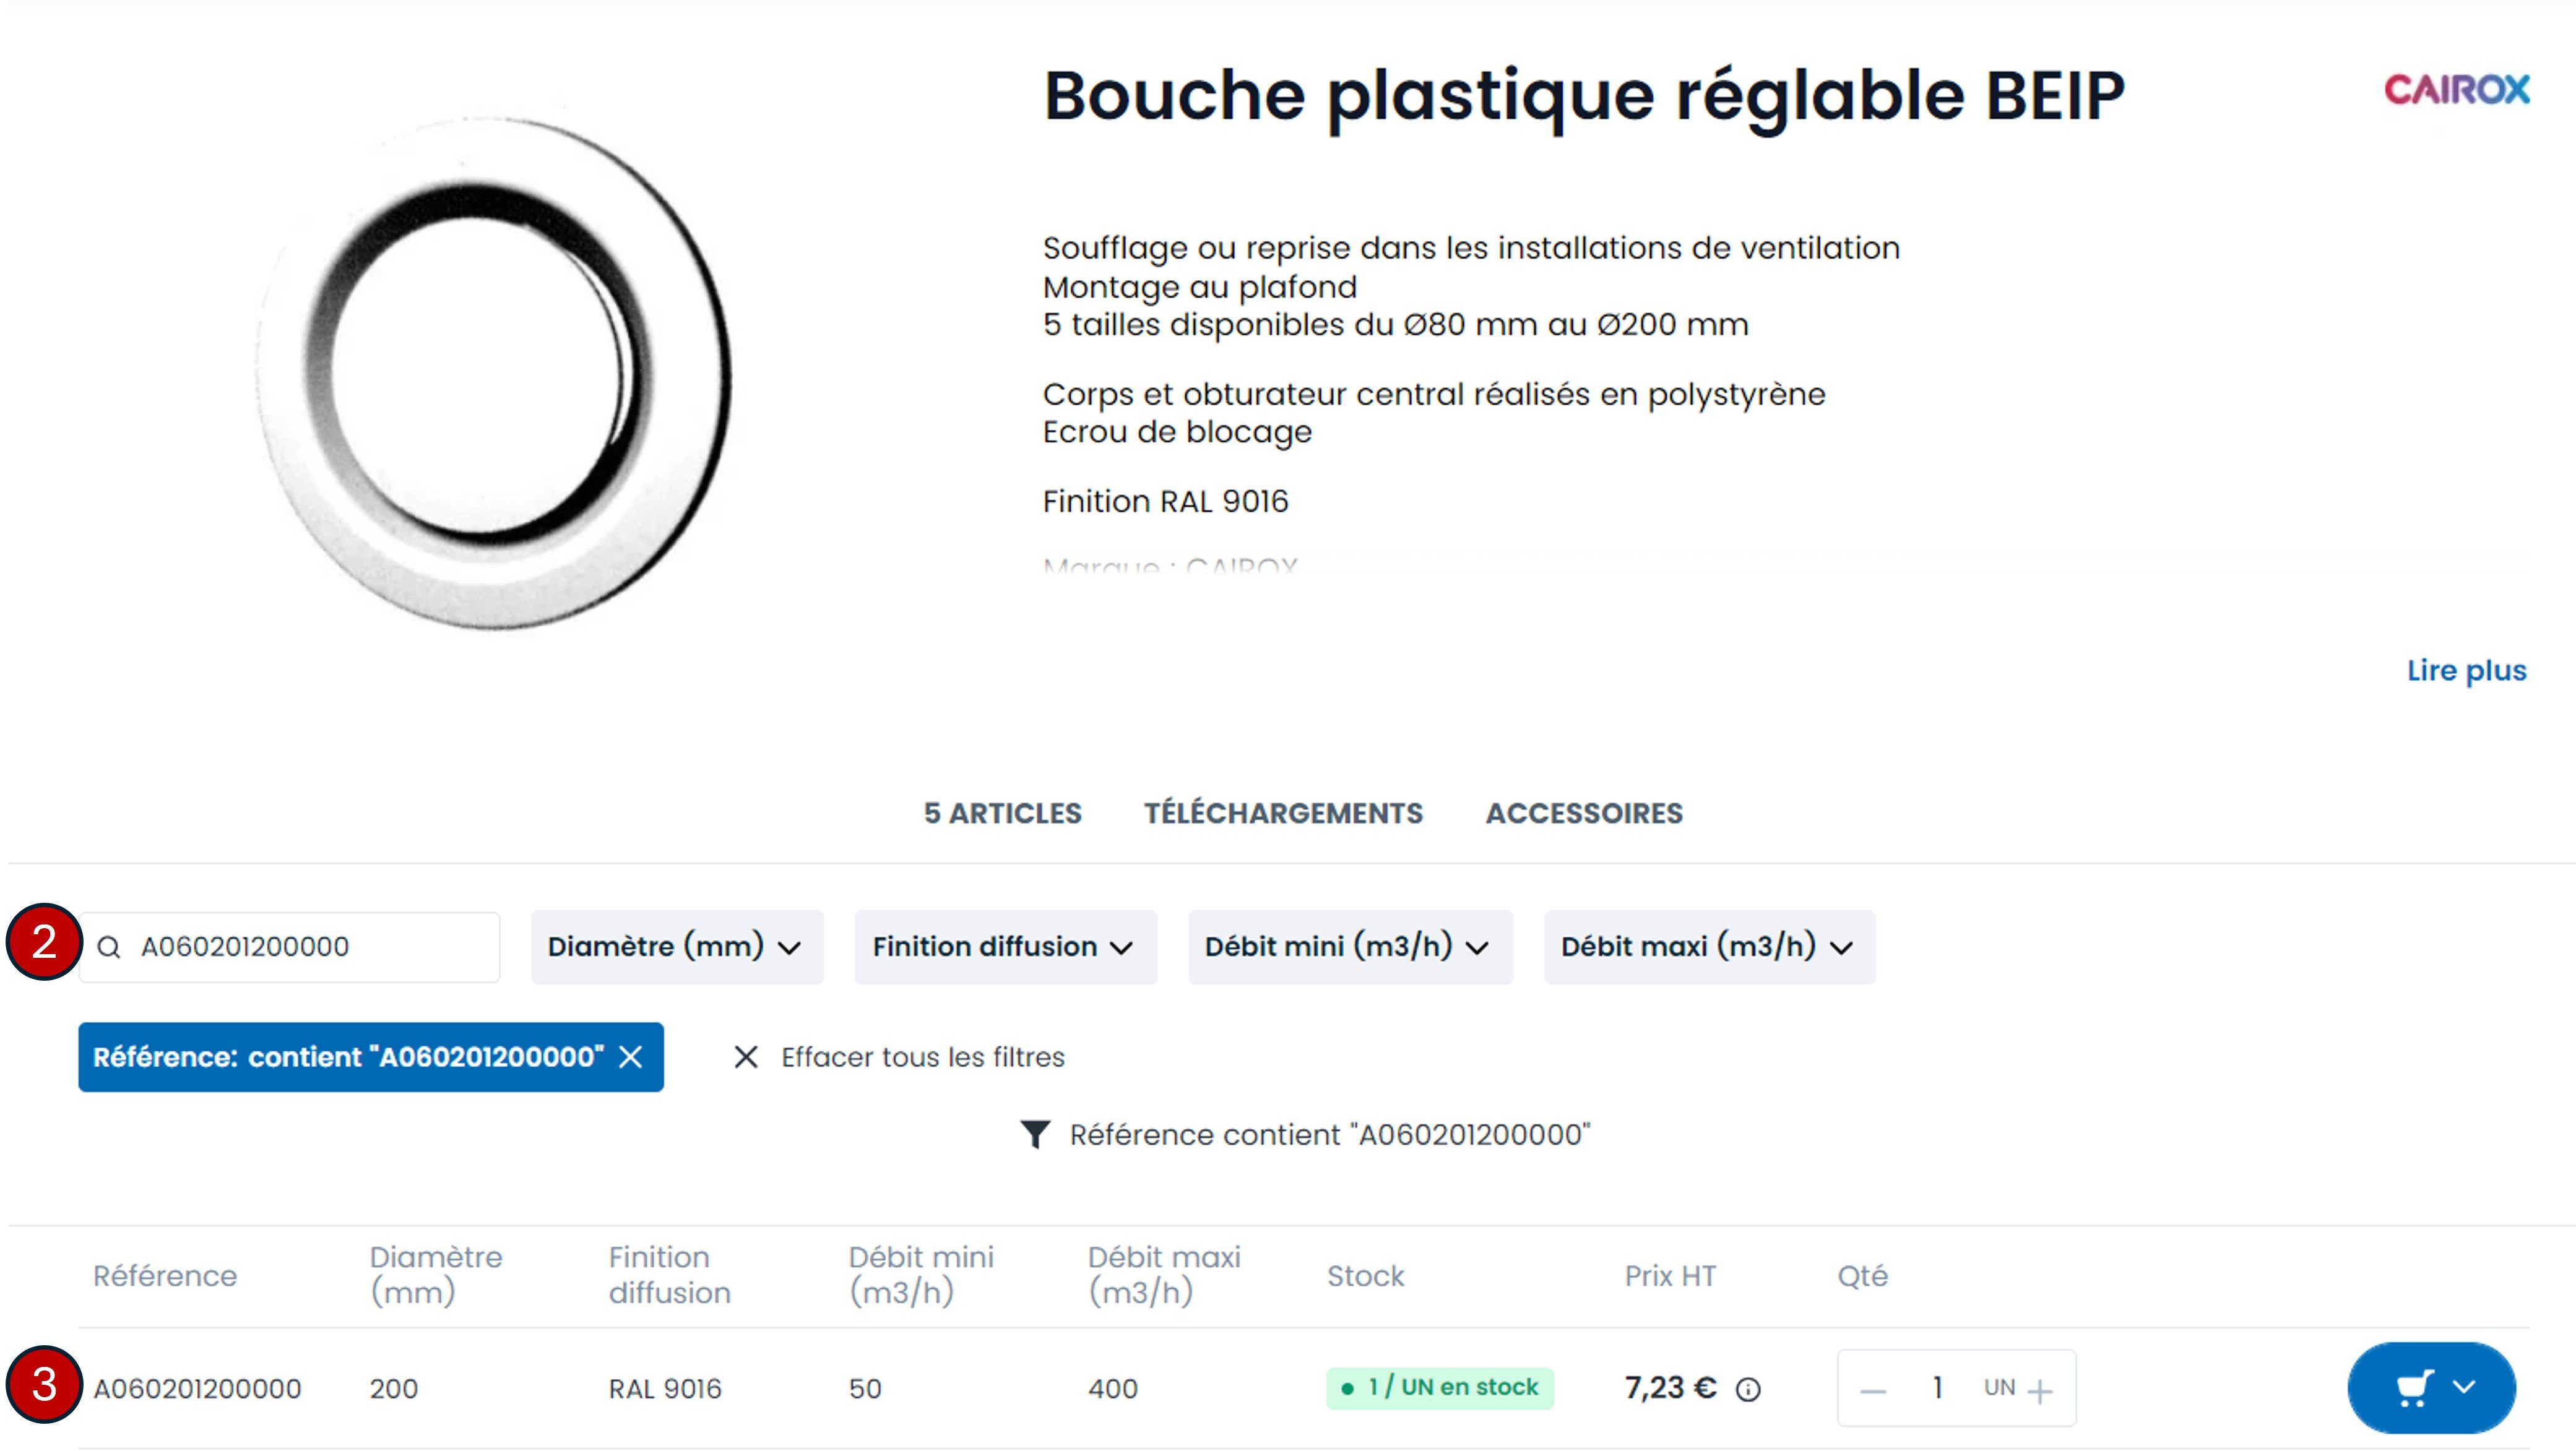Click the X beside Effacer tous les filtres

(747, 1057)
